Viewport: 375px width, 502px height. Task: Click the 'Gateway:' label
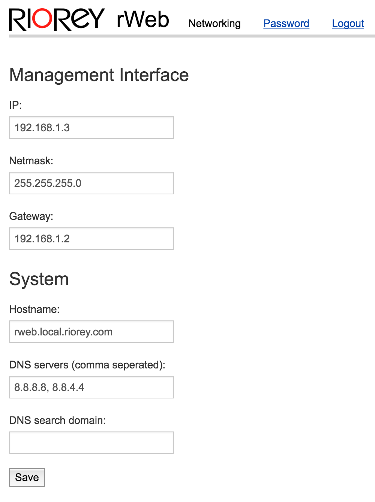point(31,216)
